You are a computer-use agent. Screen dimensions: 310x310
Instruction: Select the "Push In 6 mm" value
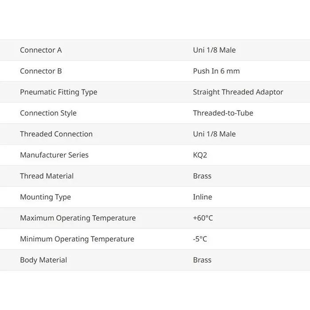216,71
